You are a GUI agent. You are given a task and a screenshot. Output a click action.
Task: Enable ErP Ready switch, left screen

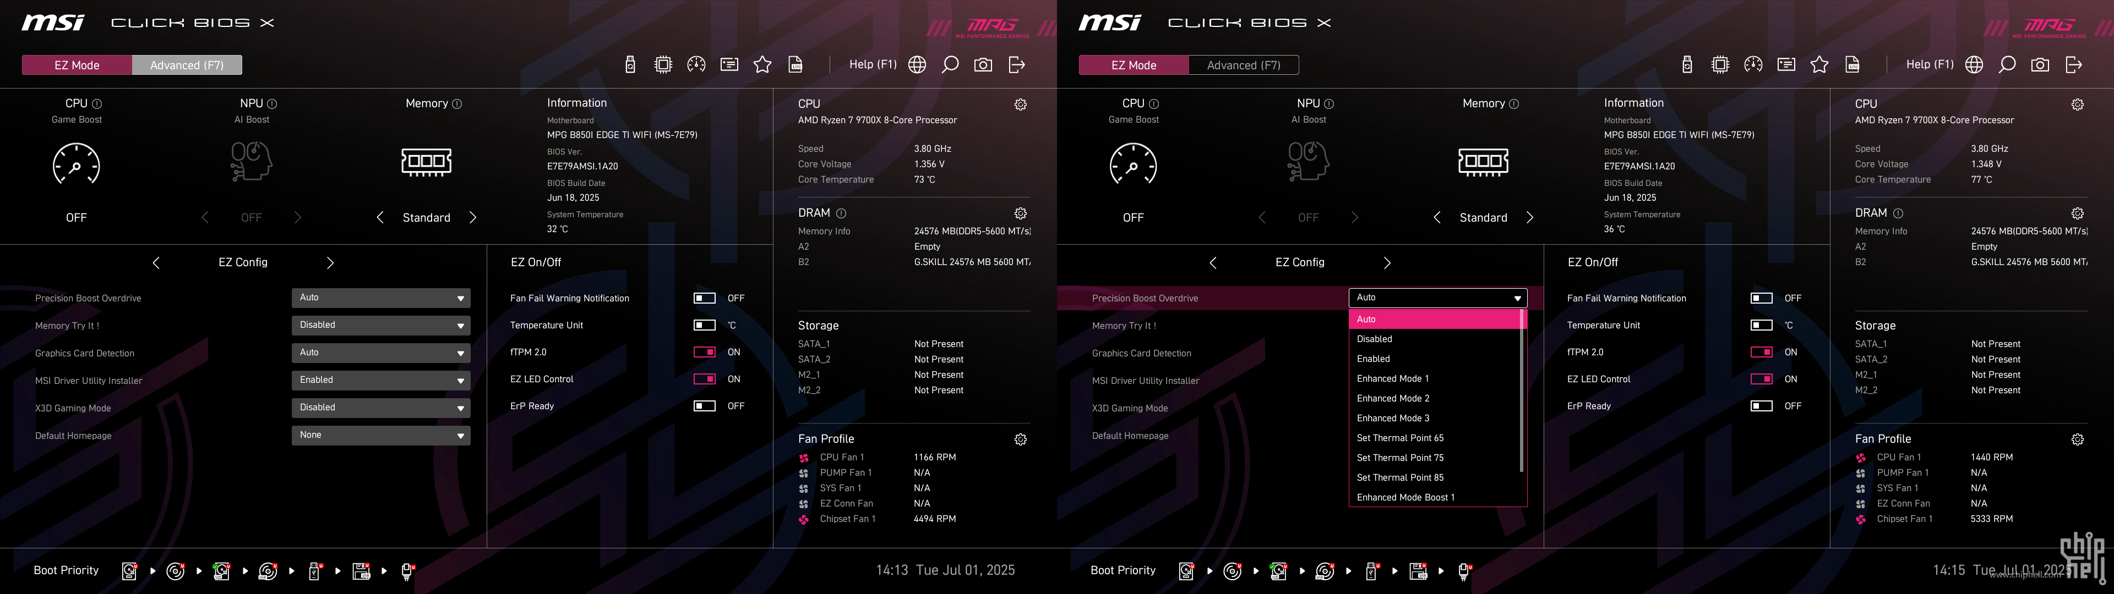(x=704, y=406)
